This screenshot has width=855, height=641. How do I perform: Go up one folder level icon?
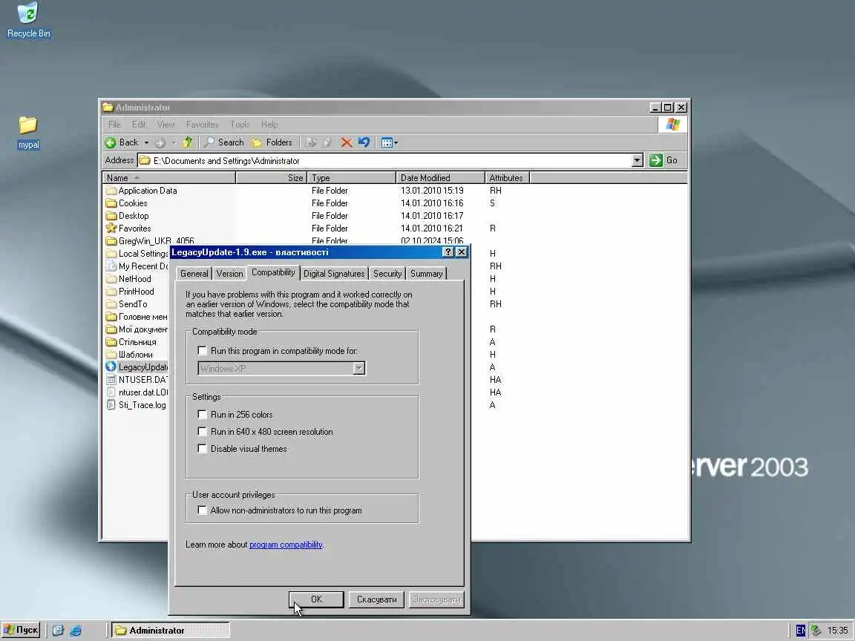pyautogui.click(x=187, y=142)
